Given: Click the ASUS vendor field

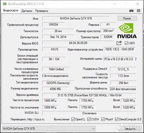Looking at the screenshot, I should [54, 49].
